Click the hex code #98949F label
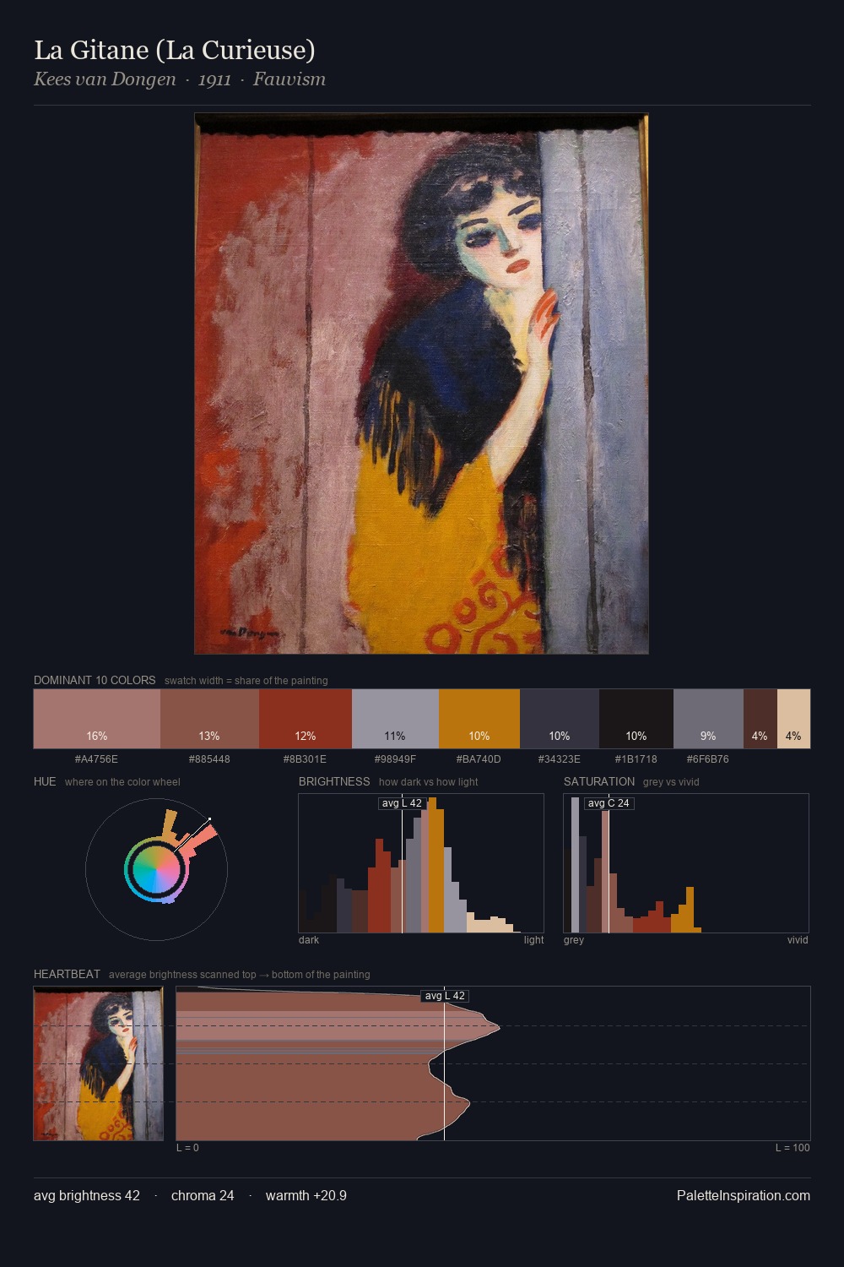 (x=395, y=759)
